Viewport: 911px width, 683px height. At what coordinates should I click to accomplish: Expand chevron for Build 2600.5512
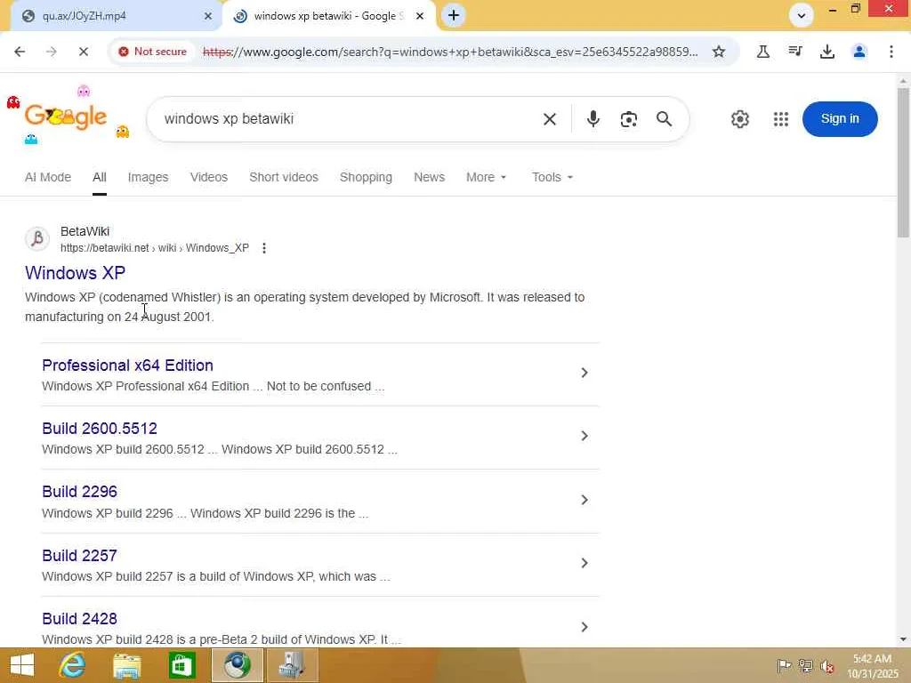pyautogui.click(x=584, y=436)
